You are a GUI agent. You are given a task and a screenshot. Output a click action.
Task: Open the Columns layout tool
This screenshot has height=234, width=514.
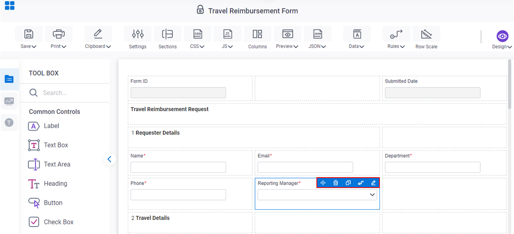point(257,38)
